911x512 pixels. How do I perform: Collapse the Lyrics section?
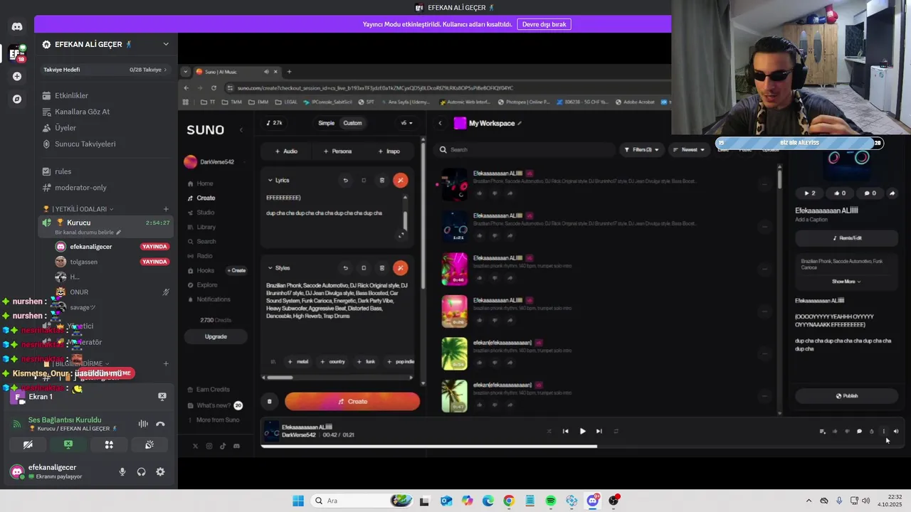270,181
